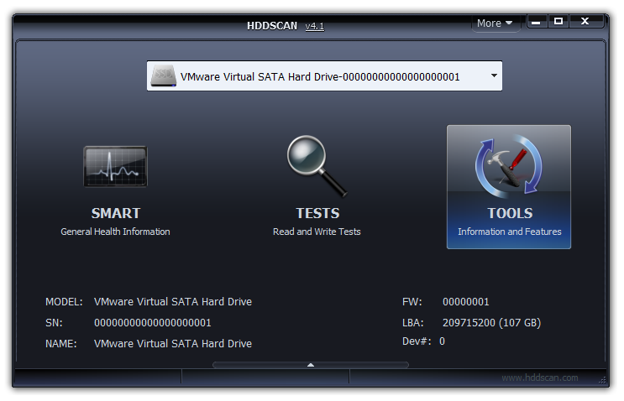Maximize the HDDSCAN window
Viewport: 624px width, 401px height.
click(558, 22)
